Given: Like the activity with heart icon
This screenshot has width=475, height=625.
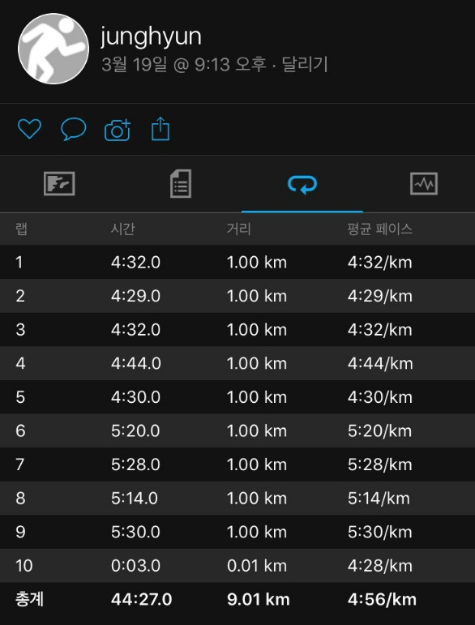Looking at the screenshot, I should [x=29, y=129].
